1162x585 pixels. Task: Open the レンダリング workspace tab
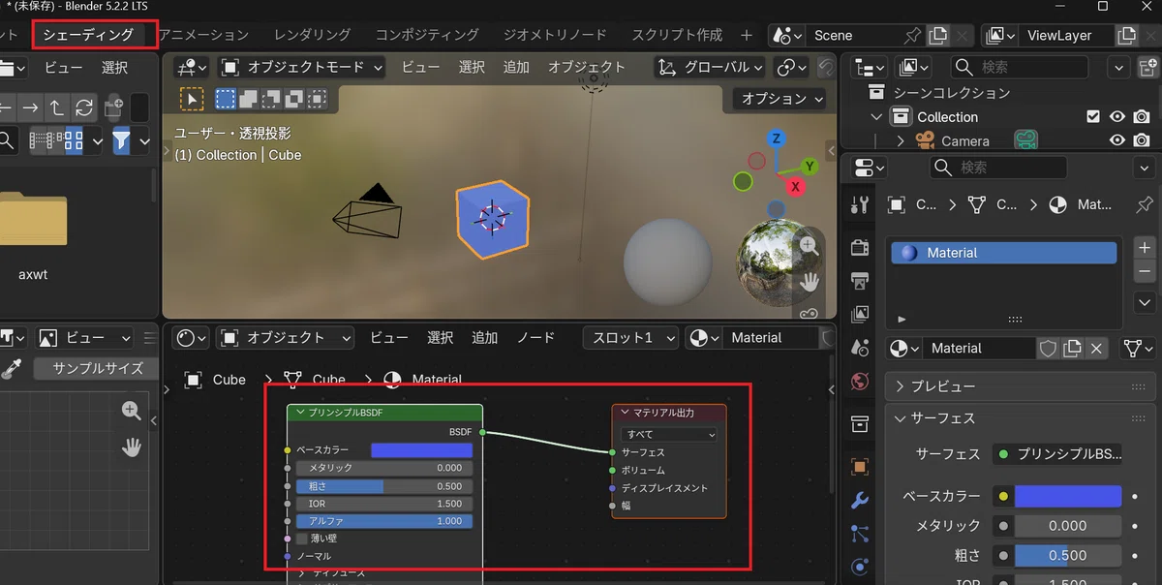tap(312, 35)
